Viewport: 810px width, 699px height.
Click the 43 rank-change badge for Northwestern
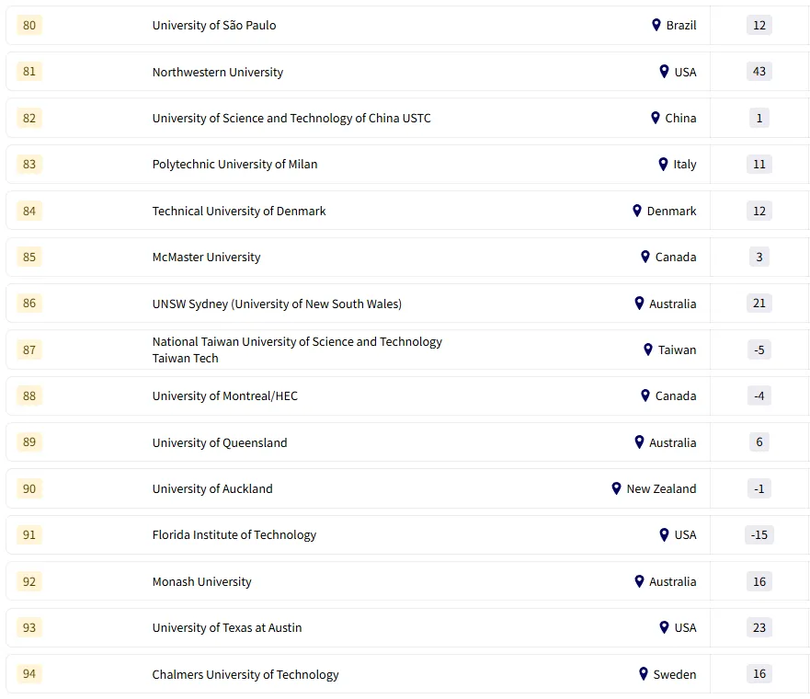click(x=759, y=72)
